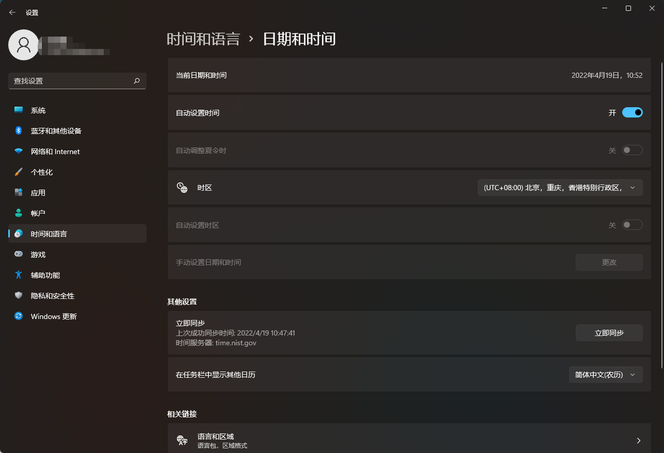Open the 时区 dropdown list
Image resolution: width=664 pixels, height=453 pixels.
pos(560,187)
